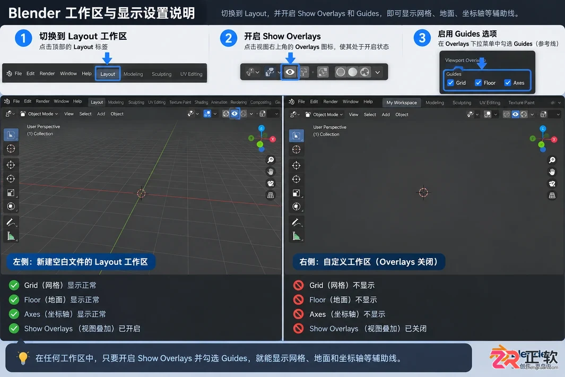This screenshot has height=377, width=565.
Task: Activate the Scale tool in right viewport toolbar
Action: tap(296, 193)
